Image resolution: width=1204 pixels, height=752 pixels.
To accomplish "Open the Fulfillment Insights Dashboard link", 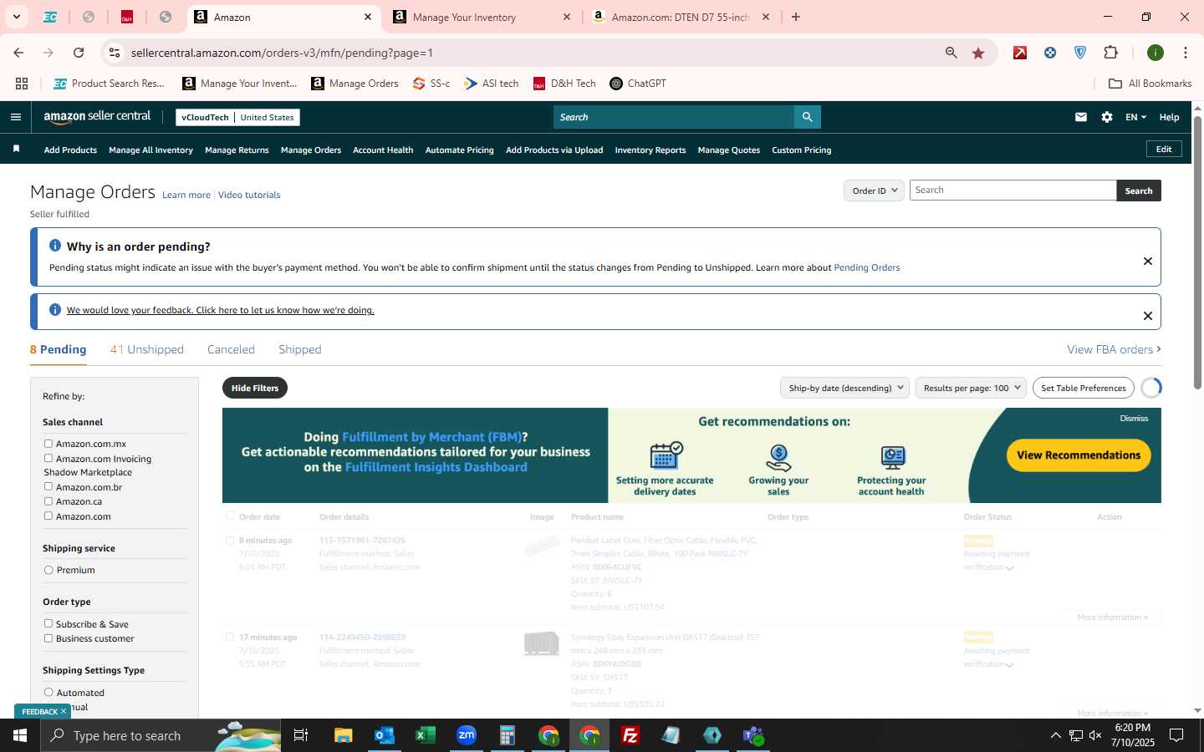I will 436,467.
